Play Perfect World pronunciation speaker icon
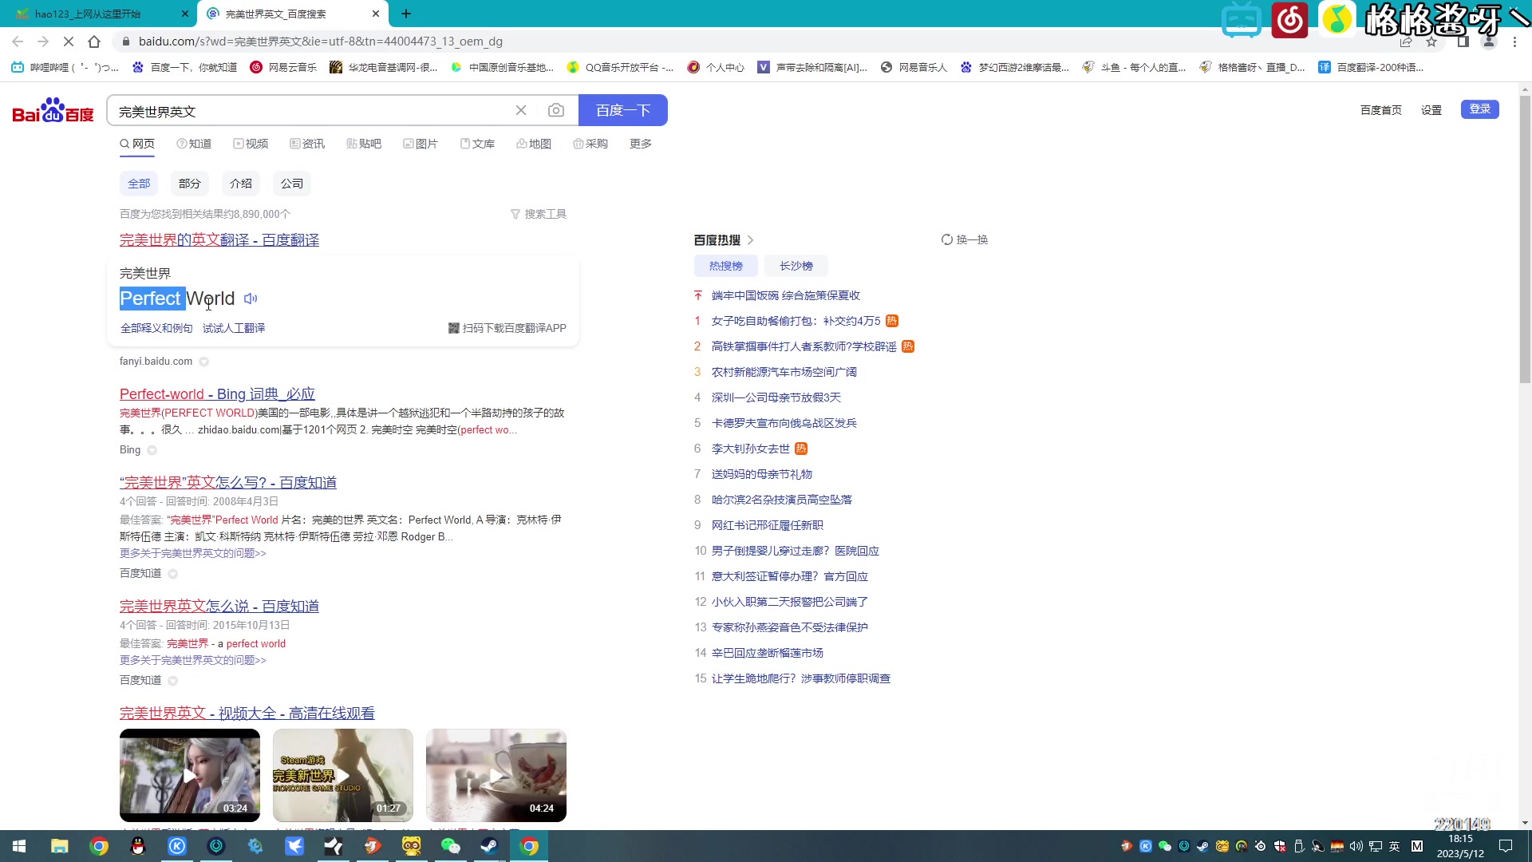1532x862 pixels. click(x=251, y=299)
